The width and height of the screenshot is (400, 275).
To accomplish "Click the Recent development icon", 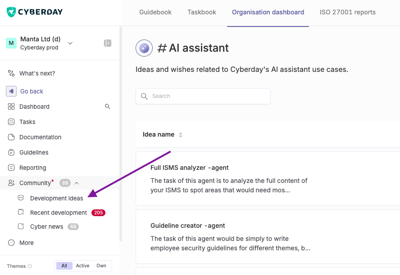I will point(21,212).
